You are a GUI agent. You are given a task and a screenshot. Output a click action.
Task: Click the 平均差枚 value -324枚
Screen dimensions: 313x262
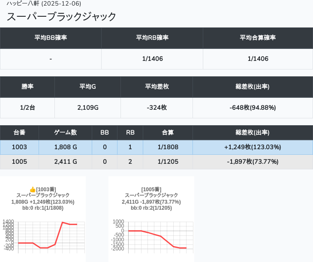click(x=156, y=108)
